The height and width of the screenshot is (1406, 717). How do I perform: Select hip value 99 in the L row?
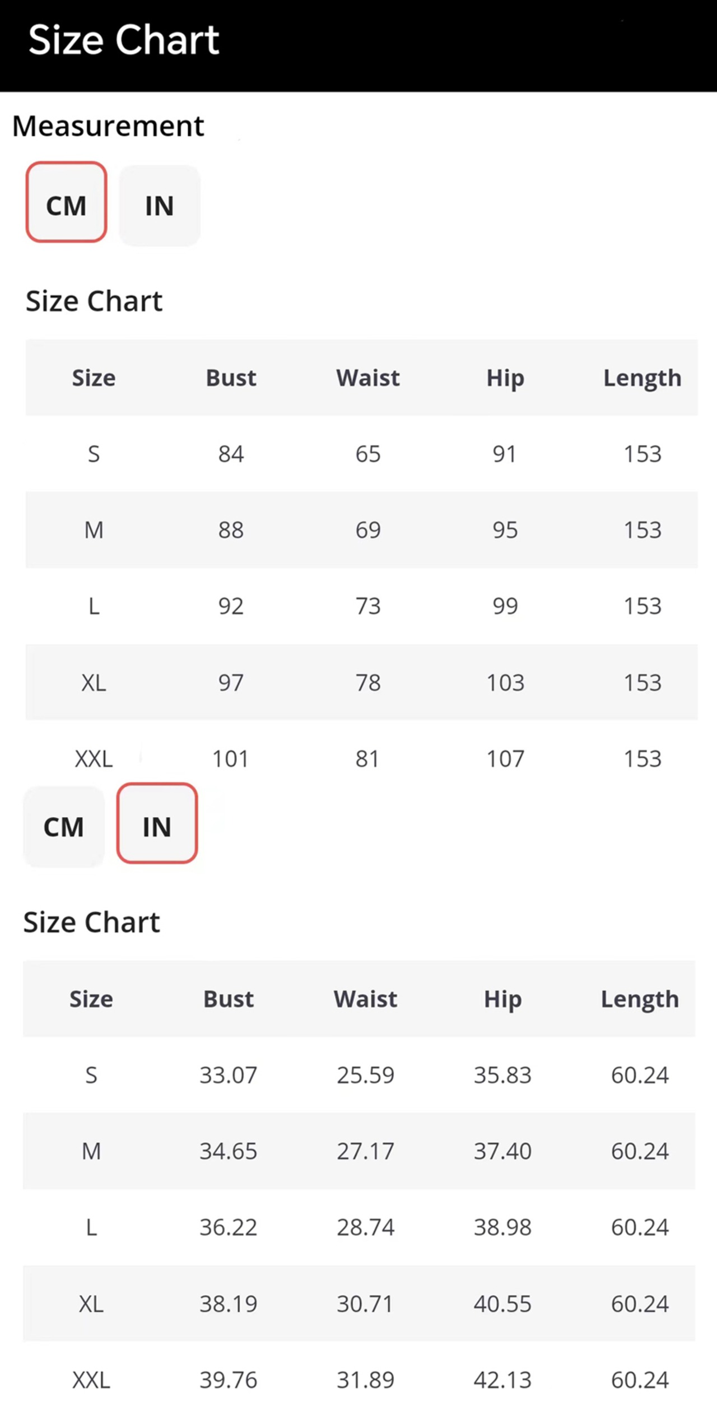505,606
